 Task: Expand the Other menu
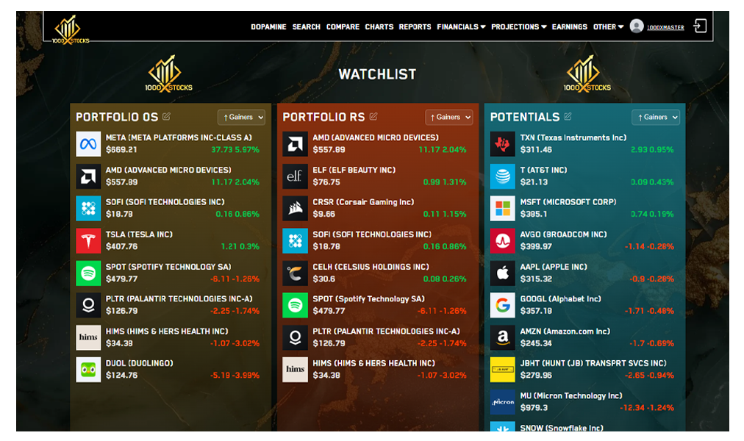coord(608,27)
